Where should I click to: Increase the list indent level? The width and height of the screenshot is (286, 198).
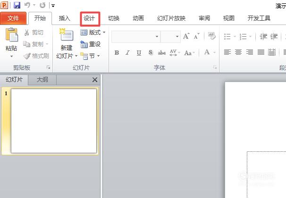(x=274, y=37)
